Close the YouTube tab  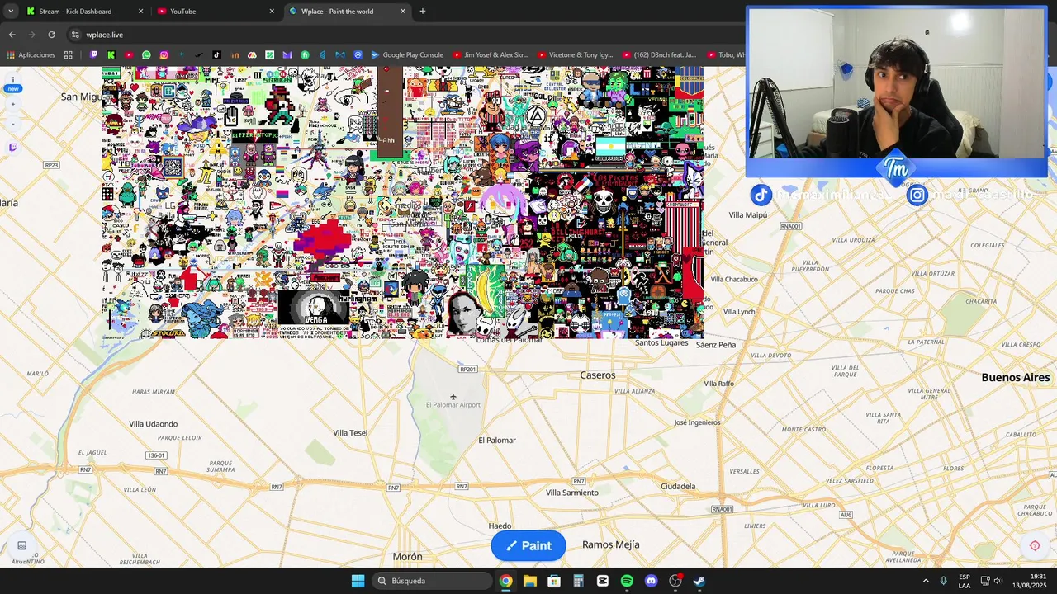pyautogui.click(x=272, y=12)
